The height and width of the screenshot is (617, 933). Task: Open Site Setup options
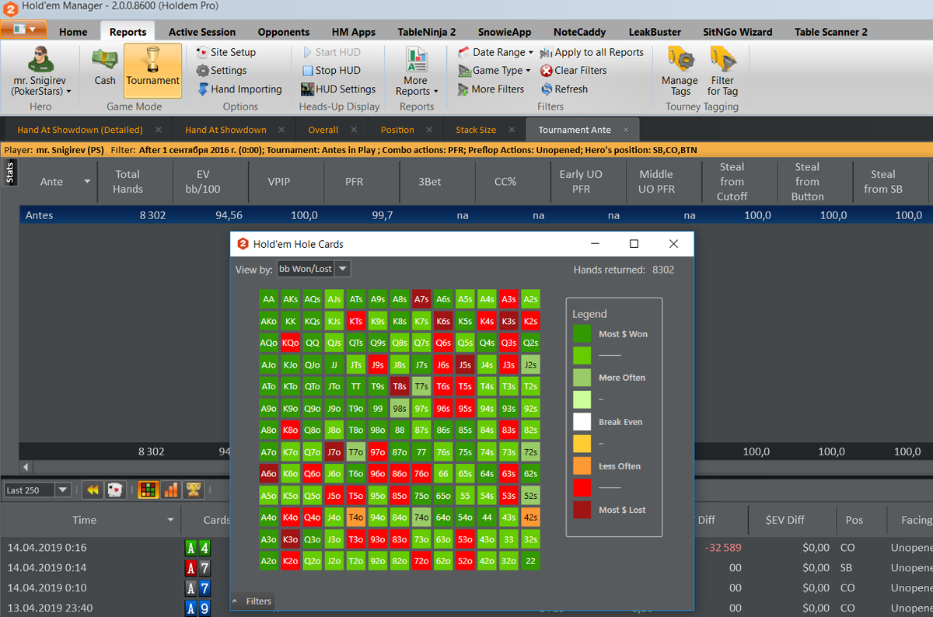click(x=225, y=52)
